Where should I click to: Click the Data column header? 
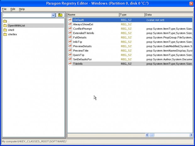[169, 15]
